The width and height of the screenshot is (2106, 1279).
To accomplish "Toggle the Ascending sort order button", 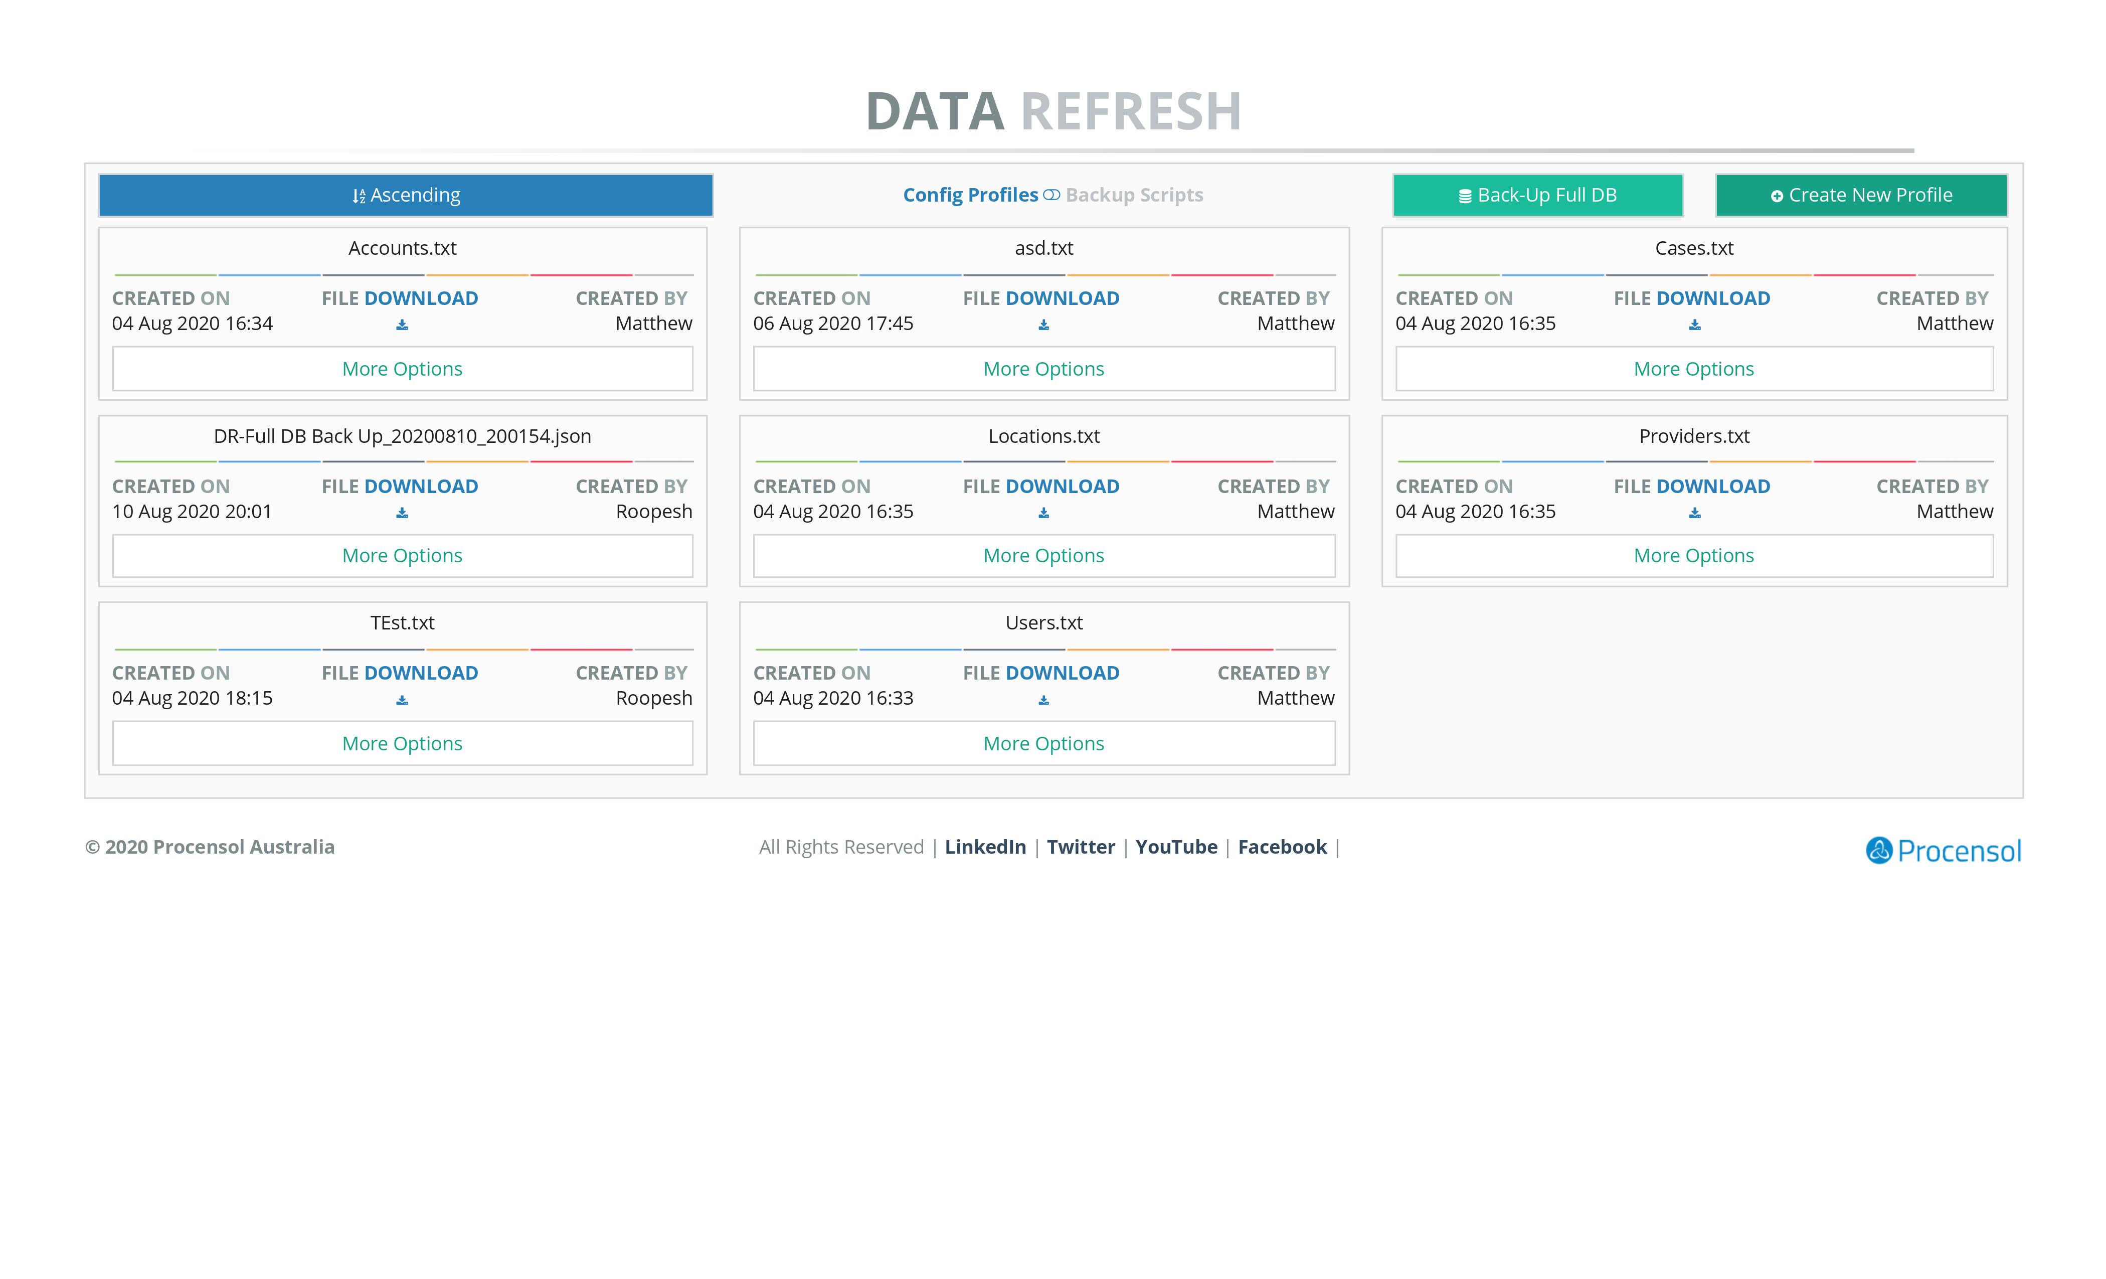I will pyautogui.click(x=406, y=195).
